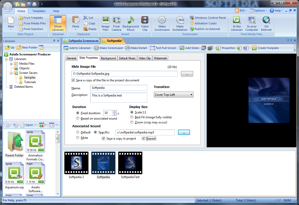Click Create Template toolbar button
Image resolution: width=299 pixels, height=205 pixels.
[x=265, y=48]
